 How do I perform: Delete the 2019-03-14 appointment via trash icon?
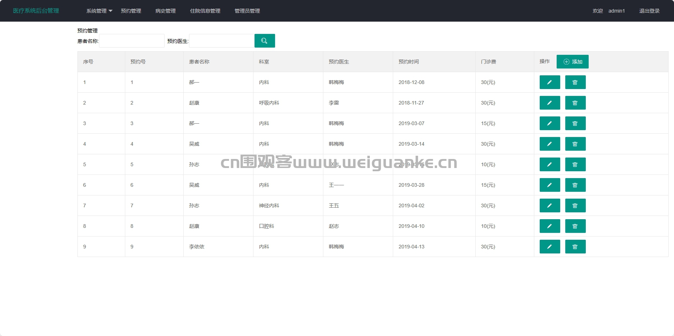[575, 144]
